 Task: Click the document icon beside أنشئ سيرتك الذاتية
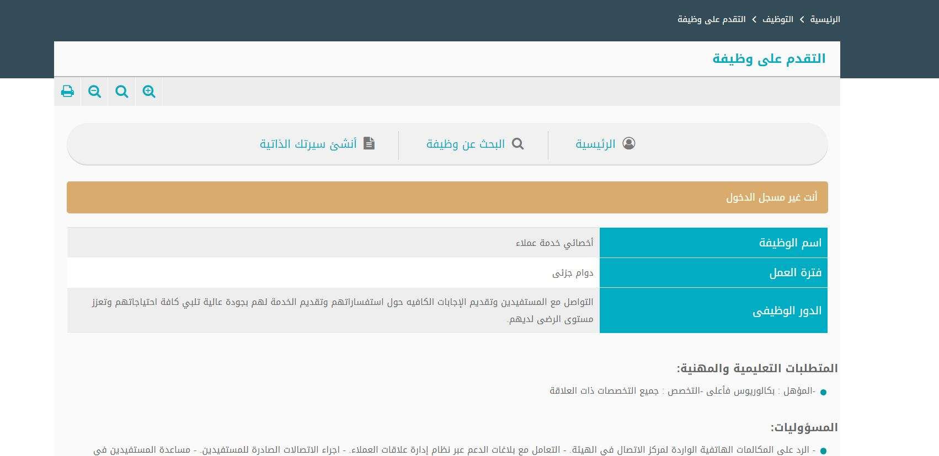click(369, 143)
